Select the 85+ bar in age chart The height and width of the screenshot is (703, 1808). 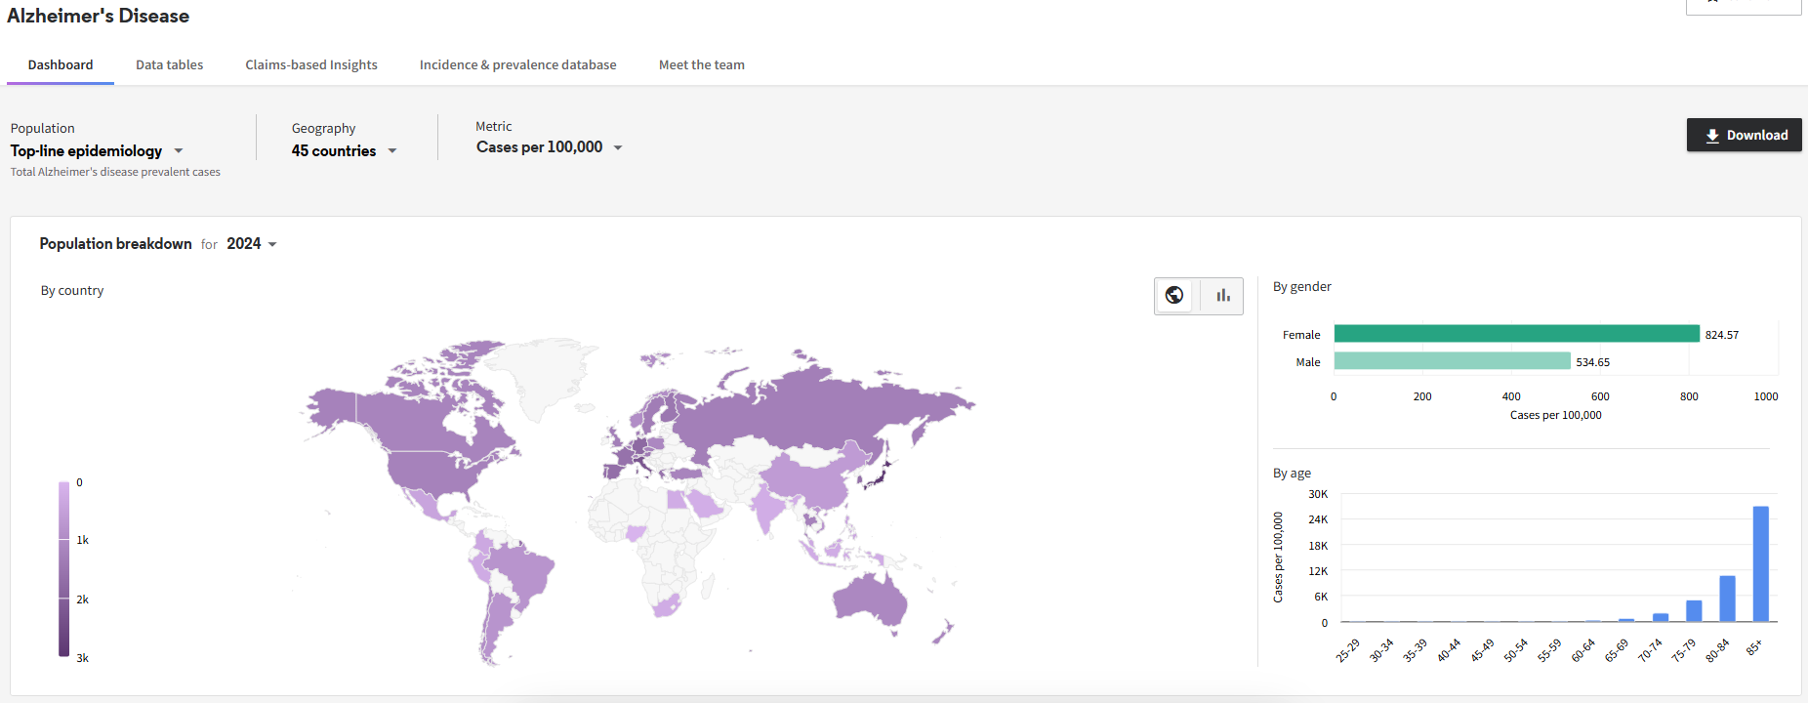click(1760, 563)
